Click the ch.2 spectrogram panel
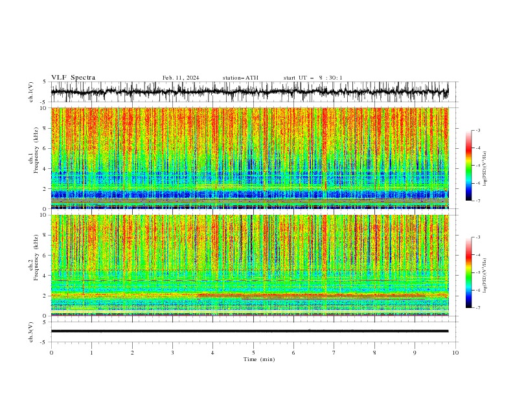The height and width of the screenshot is (396, 513). click(249, 265)
